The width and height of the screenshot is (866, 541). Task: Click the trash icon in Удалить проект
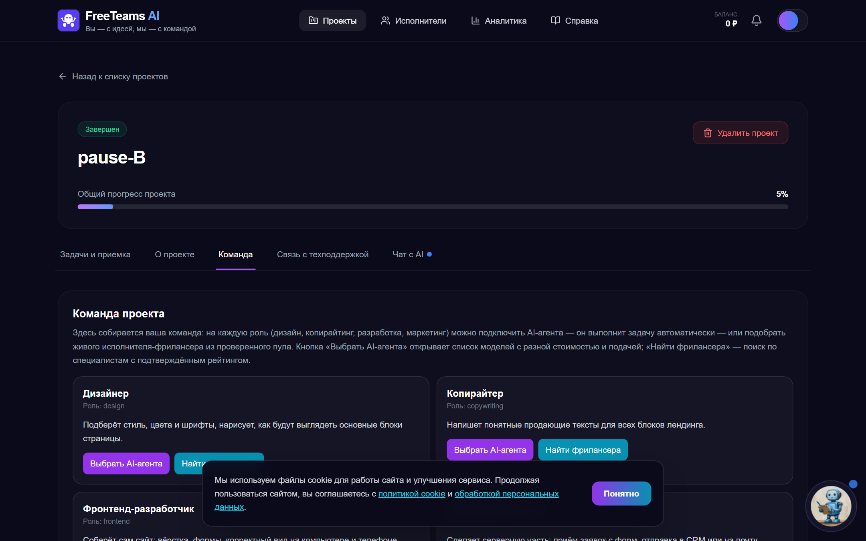(x=708, y=133)
